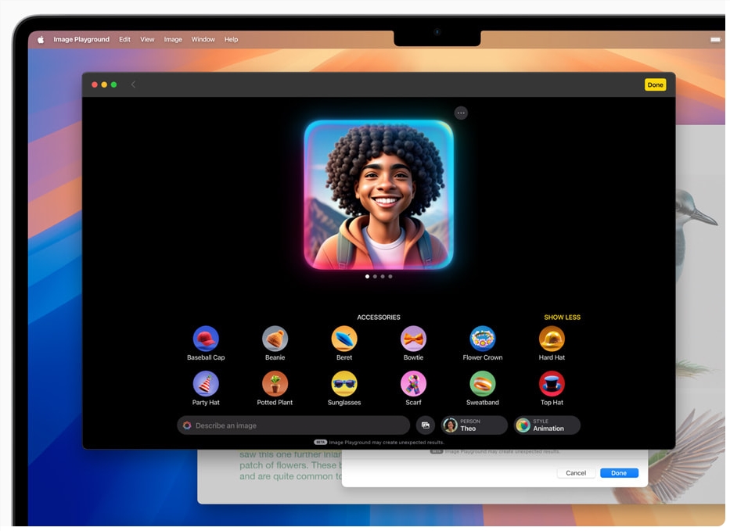Screen dimensions: 730x531
Task: Open the more options ellipsis button
Action: [461, 113]
